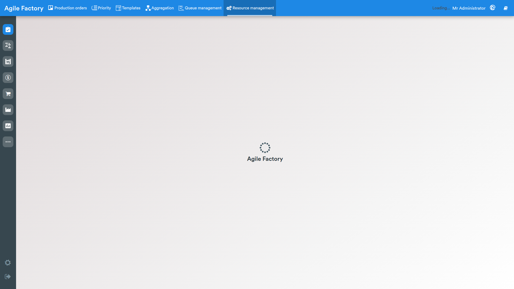Click the Mr Administrator user name
The height and width of the screenshot is (289, 514).
(469, 8)
